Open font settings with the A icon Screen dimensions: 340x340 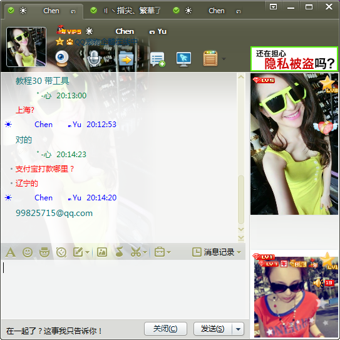11,252
